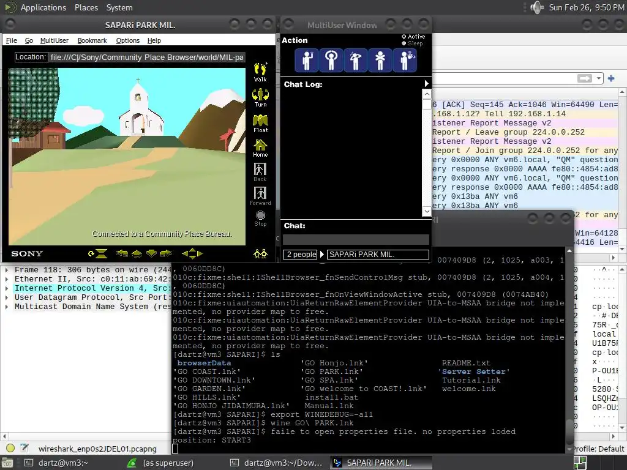This screenshot has height=470, width=627.
Task: Expand the Ethernet II tree row
Action: point(6,279)
